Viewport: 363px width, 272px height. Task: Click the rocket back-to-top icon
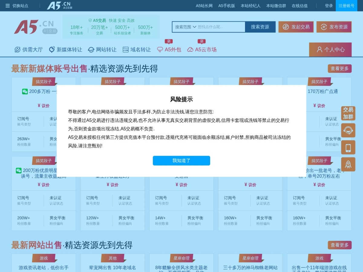click(x=348, y=164)
